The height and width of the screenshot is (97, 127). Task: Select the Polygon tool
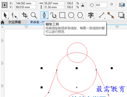pos(80,15)
